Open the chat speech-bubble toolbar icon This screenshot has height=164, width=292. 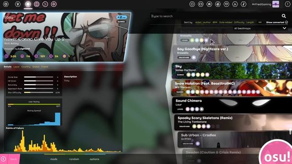click(226, 4)
